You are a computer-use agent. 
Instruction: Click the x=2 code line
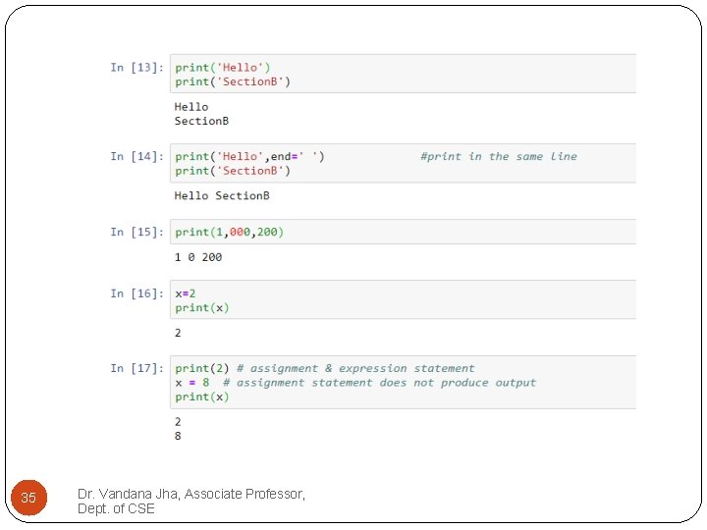(x=186, y=293)
